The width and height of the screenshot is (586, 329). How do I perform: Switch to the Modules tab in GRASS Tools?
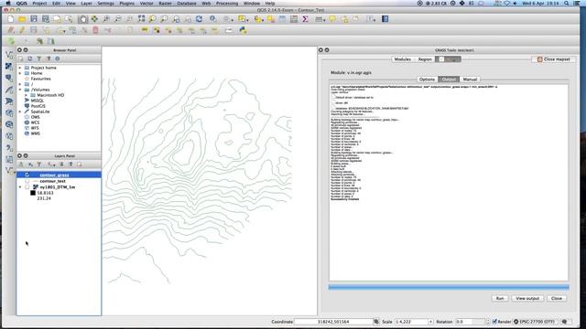tap(403, 59)
